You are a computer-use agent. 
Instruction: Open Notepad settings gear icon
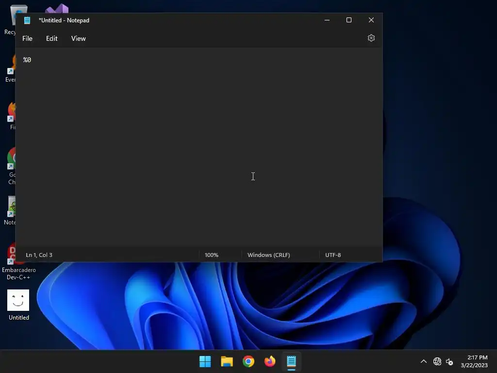pyautogui.click(x=371, y=38)
